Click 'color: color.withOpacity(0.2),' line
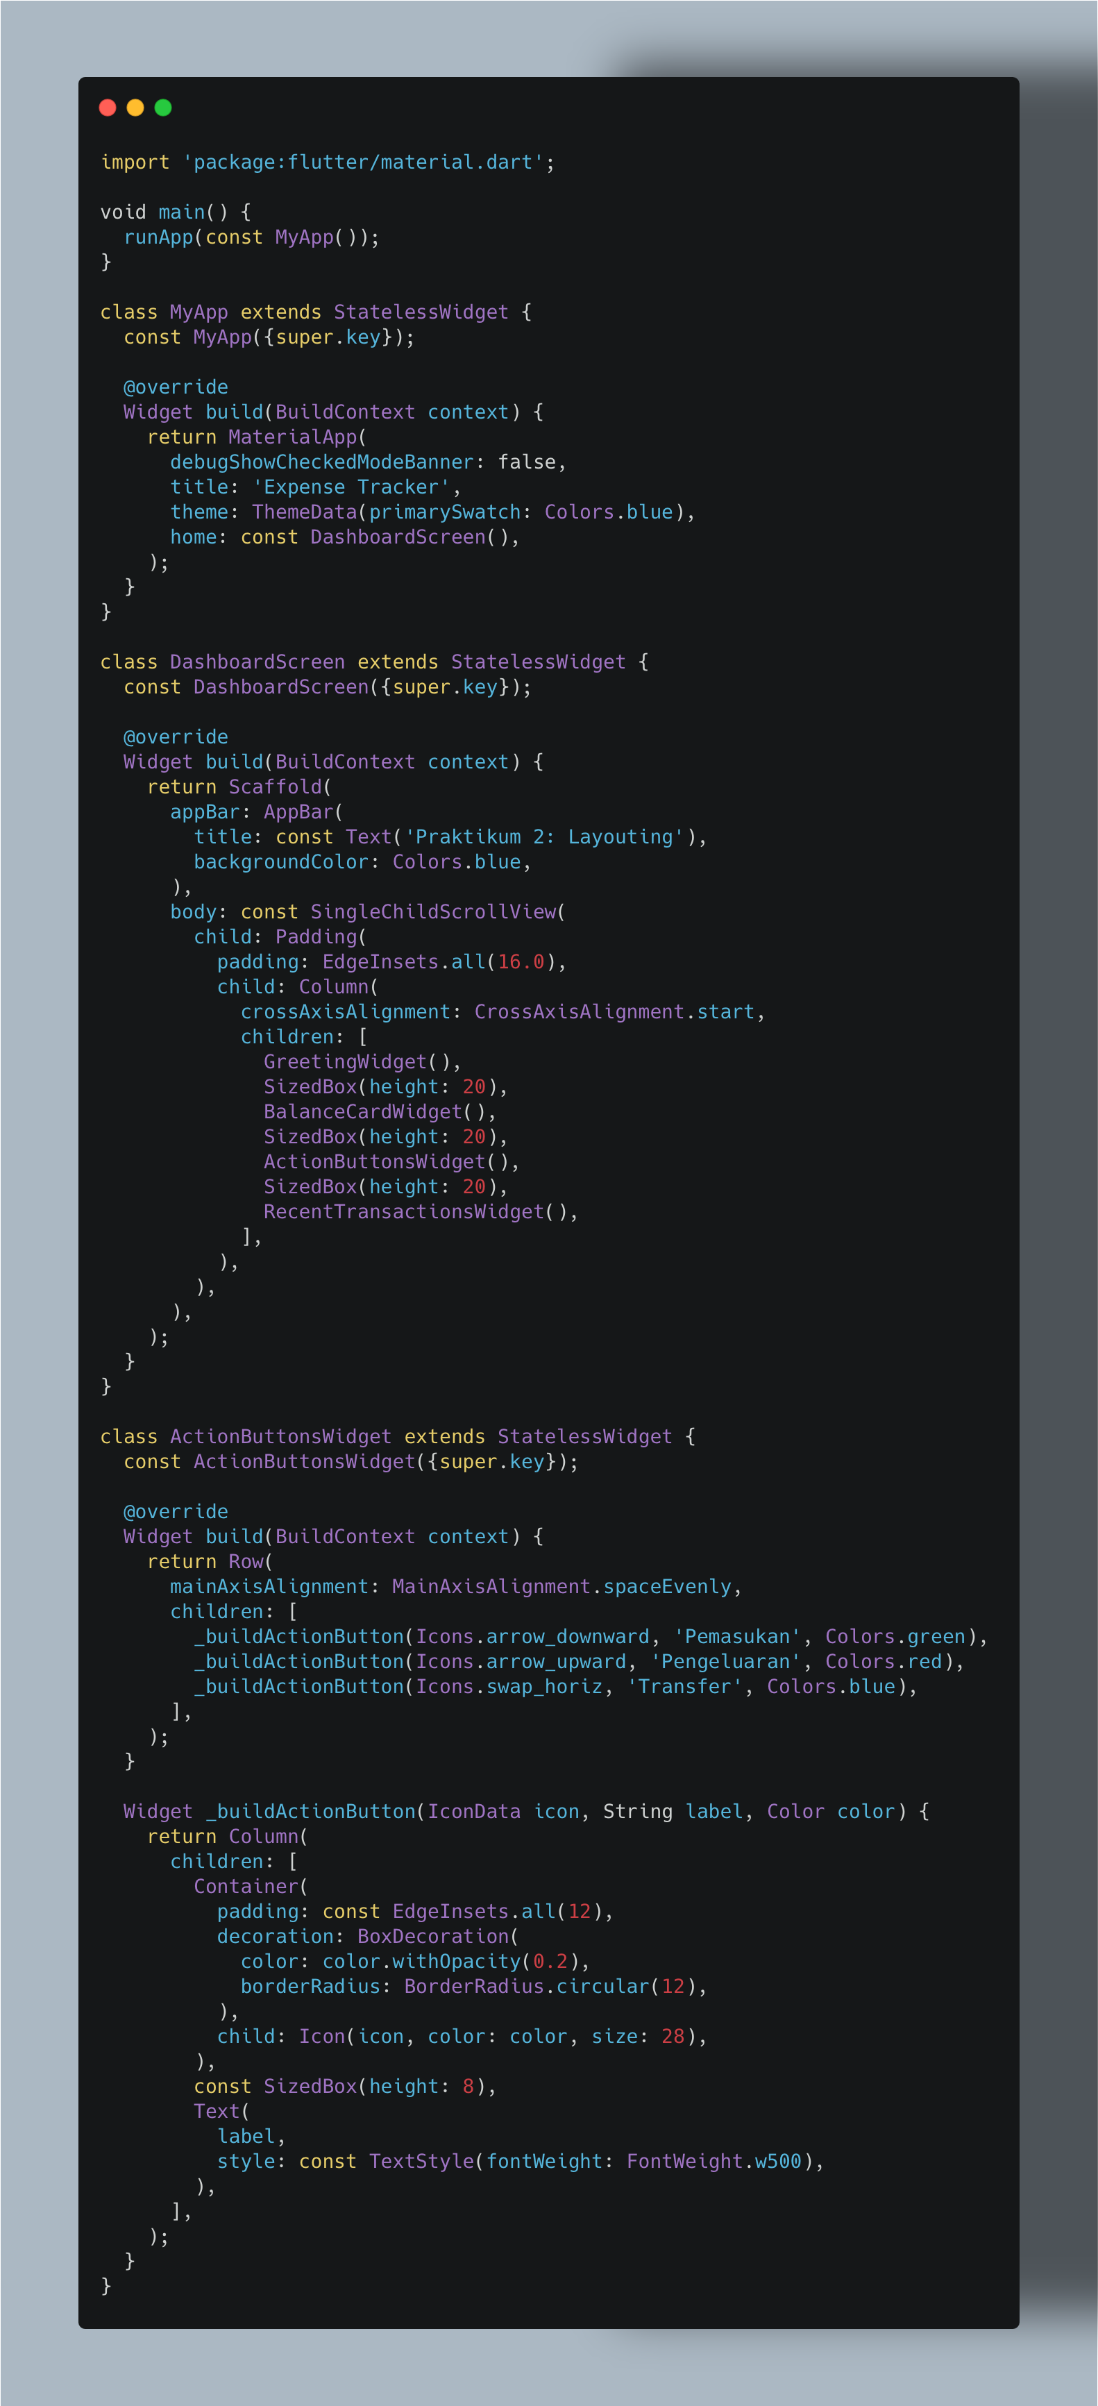1098x2406 pixels. click(414, 1962)
